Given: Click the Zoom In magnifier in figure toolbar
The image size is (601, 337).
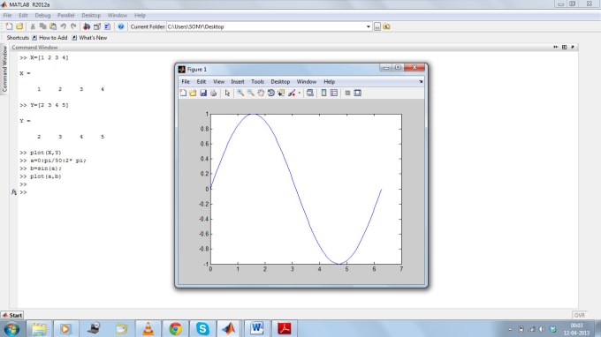Looking at the screenshot, I should (x=240, y=93).
